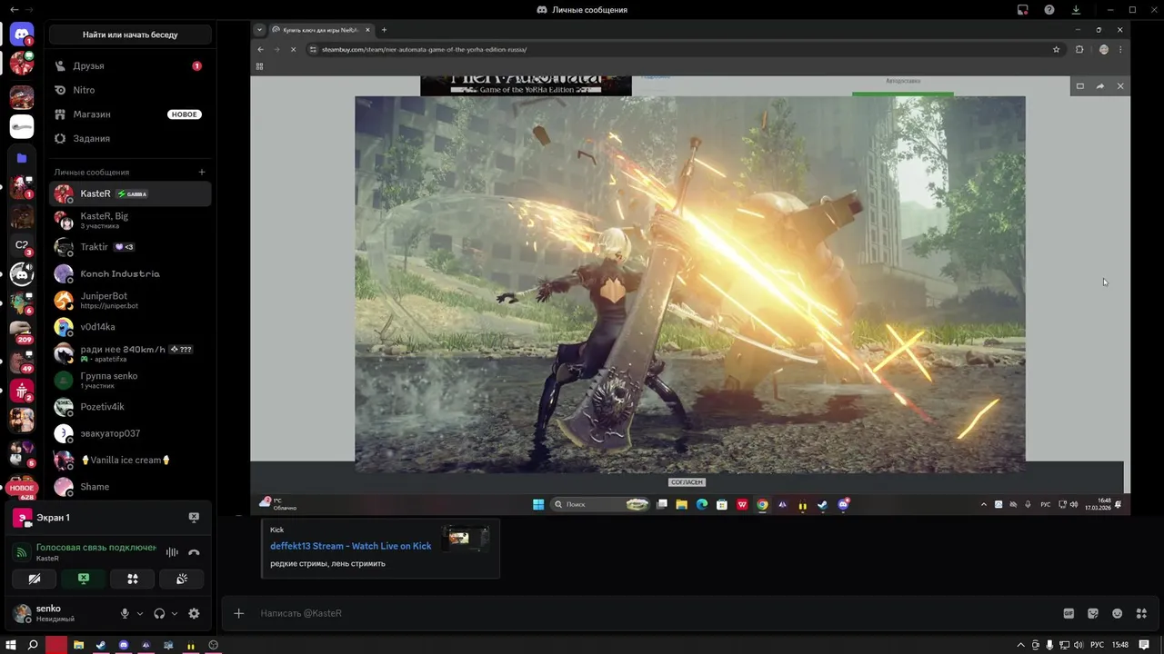The image size is (1164, 654).
Task: Stop screen sharing next to Экран 1
Action: 194,517
